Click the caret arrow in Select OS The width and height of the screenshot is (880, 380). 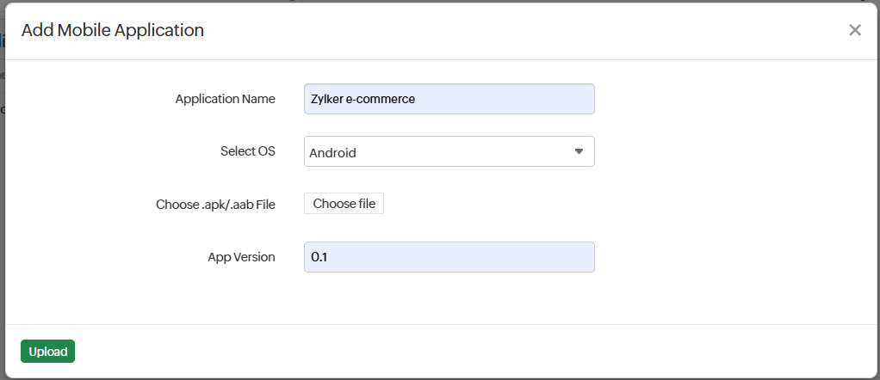click(579, 151)
